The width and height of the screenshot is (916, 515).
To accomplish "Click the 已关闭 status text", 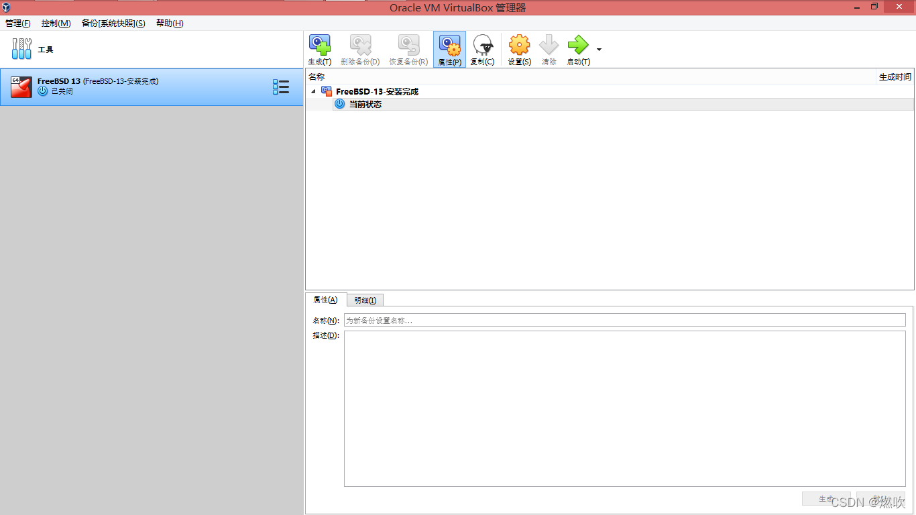I will tap(62, 91).
